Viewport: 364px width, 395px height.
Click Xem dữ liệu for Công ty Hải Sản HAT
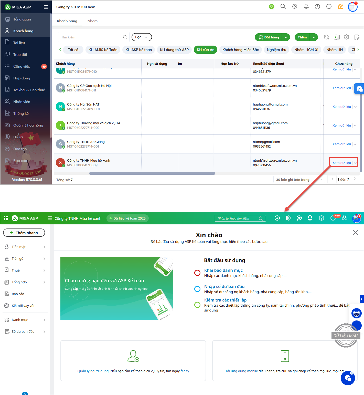[341, 107]
